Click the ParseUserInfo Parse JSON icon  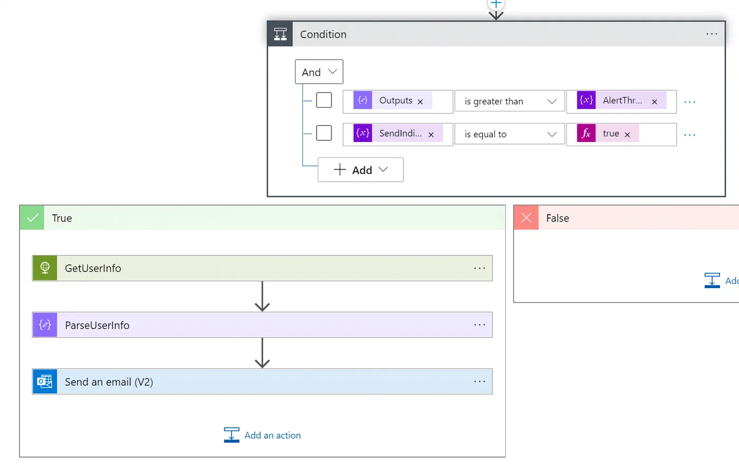[45, 325]
